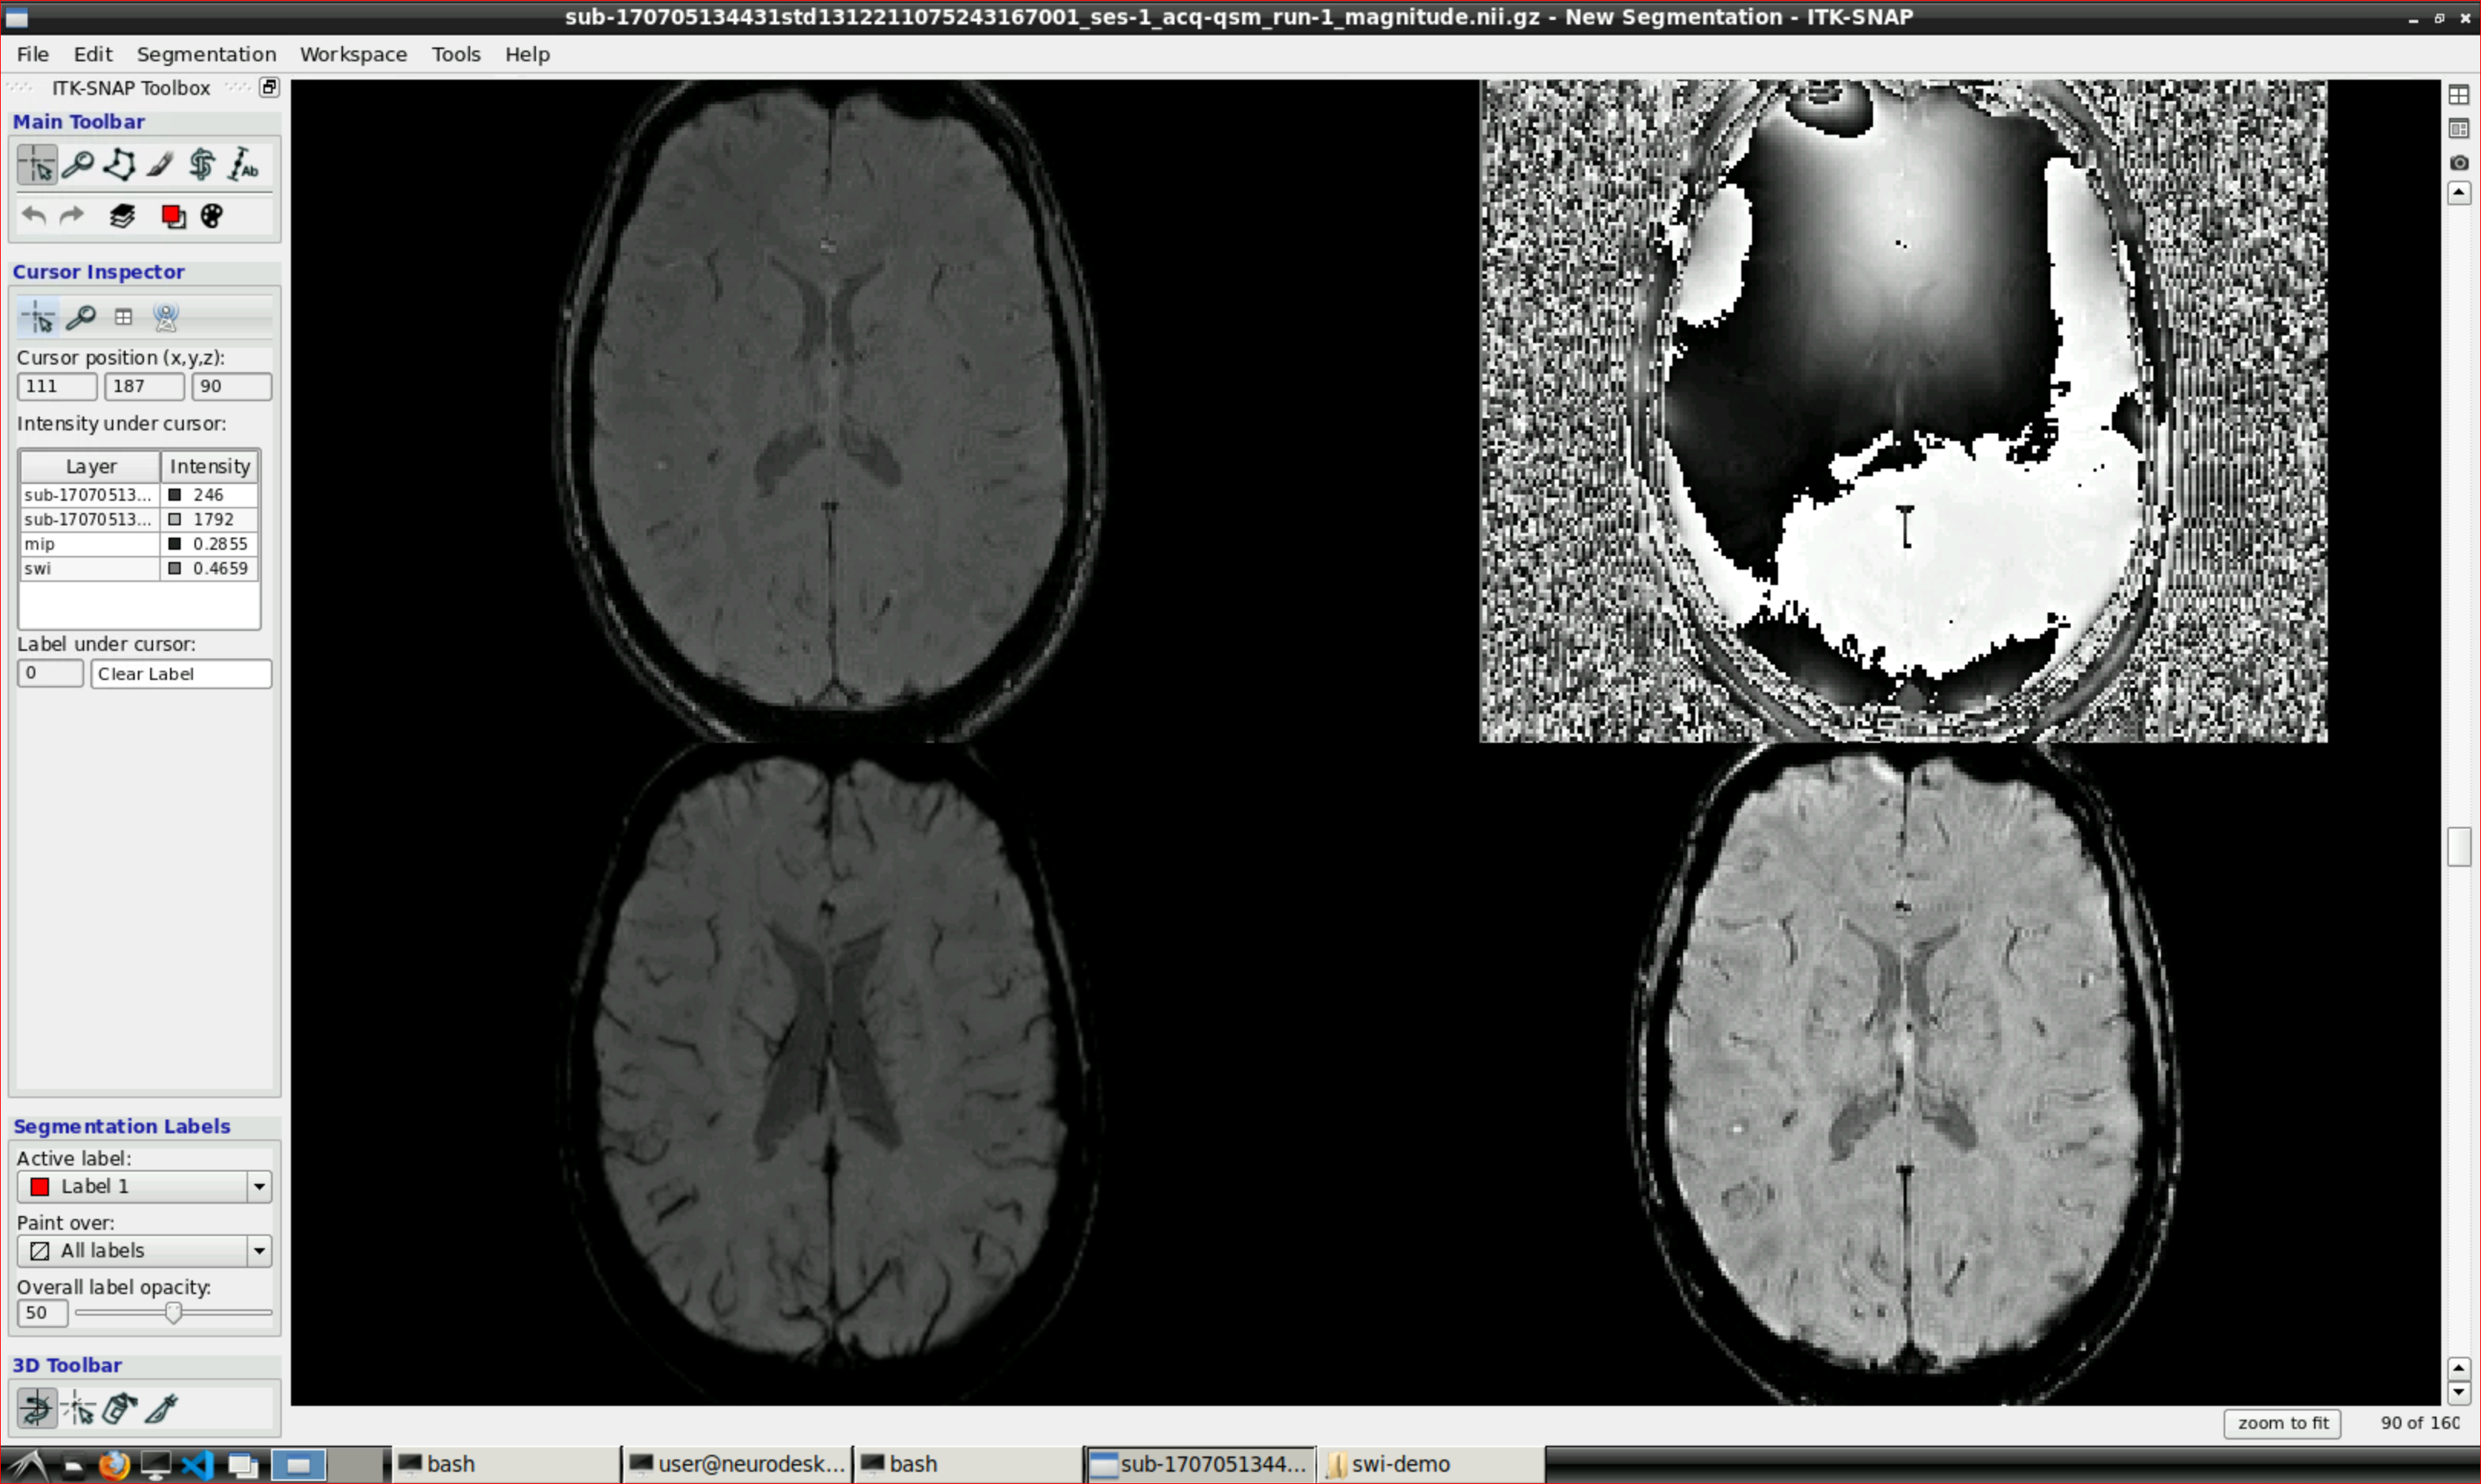Select the Annotation ruler tool
The image size is (2481, 1484).
(243, 165)
